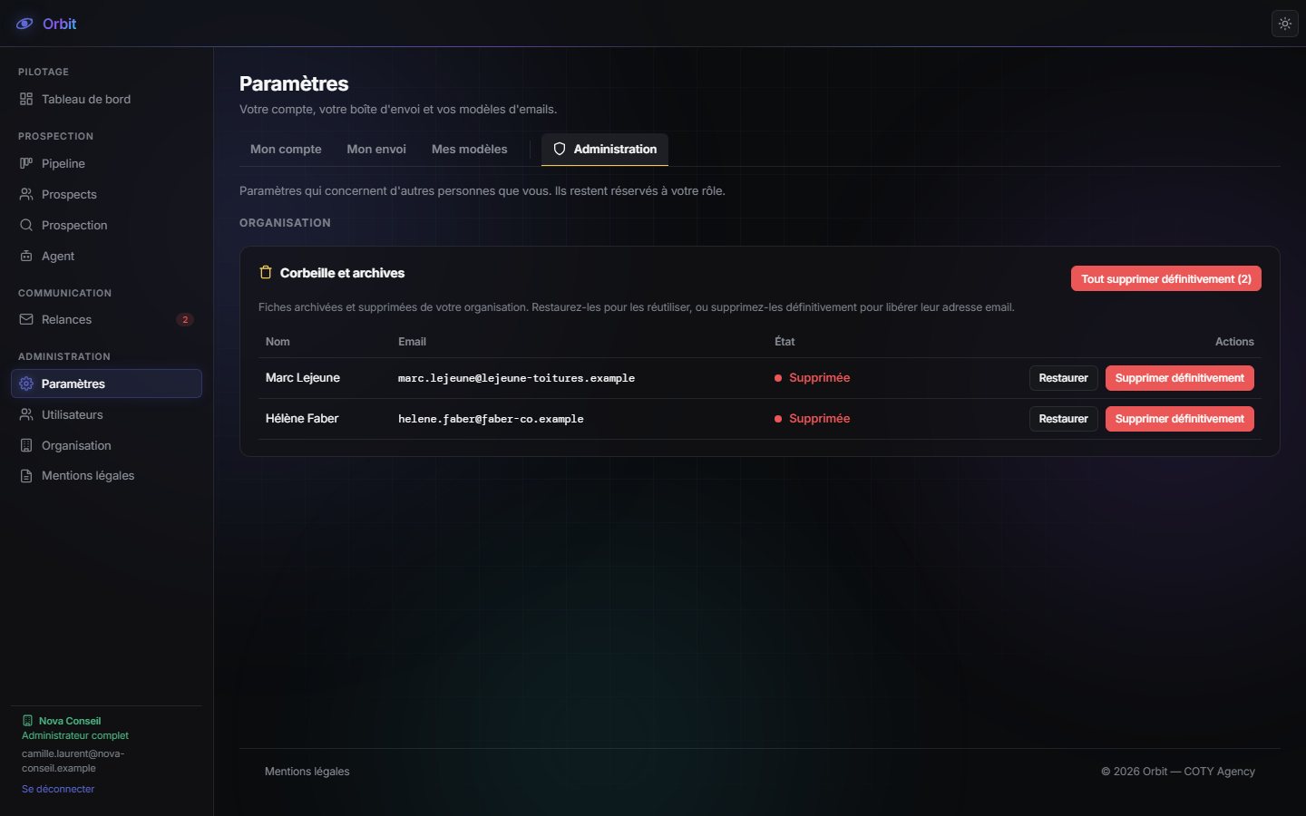The height and width of the screenshot is (816, 1306).
Task: Open the Organisation building icon
Action: pos(26,445)
